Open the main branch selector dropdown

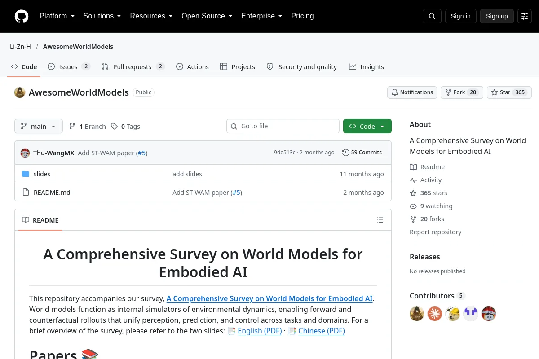tap(39, 126)
